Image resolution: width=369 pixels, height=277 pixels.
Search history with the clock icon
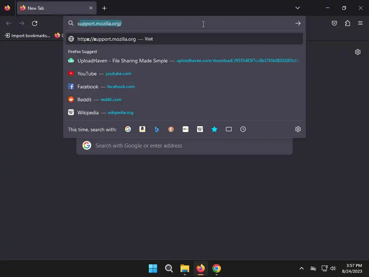(x=243, y=129)
